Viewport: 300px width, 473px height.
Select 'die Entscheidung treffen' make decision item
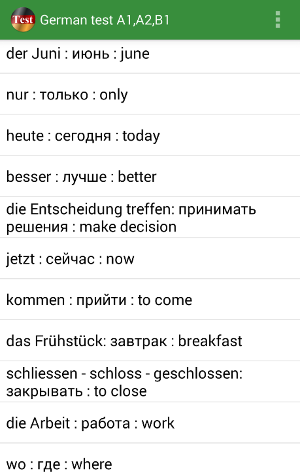pos(131,218)
